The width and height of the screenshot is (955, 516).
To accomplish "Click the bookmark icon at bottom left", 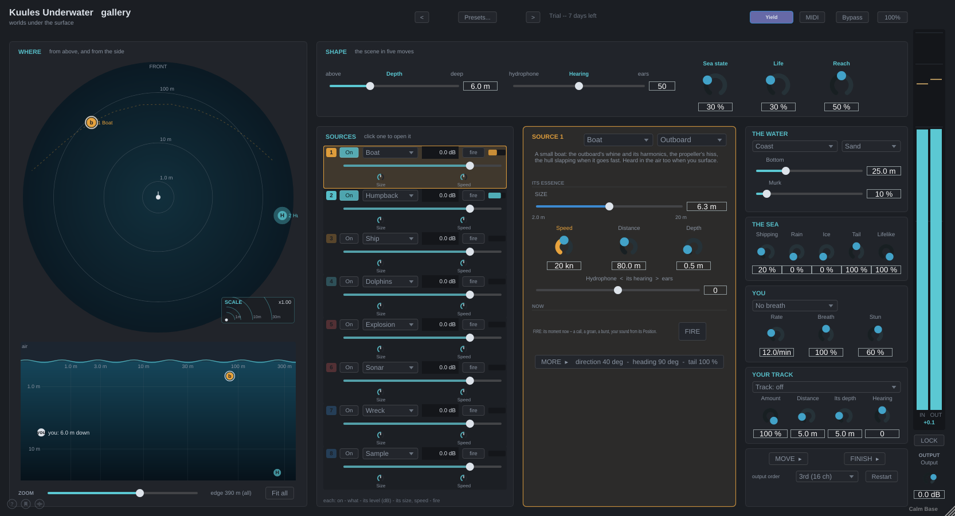I will (26, 504).
